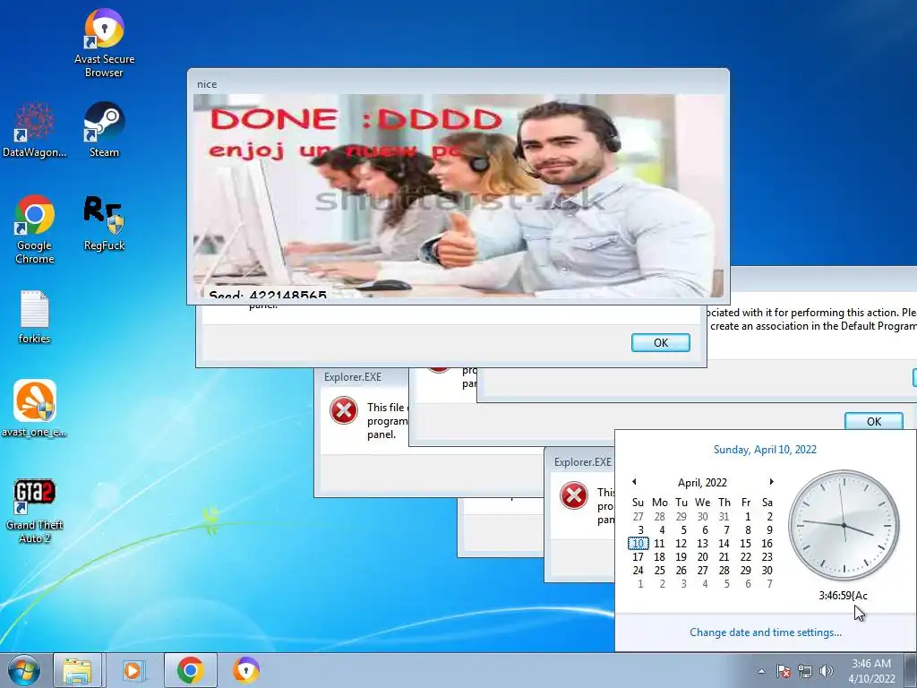Image resolution: width=917 pixels, height=688 pixels.
Task: Launch Windows Media Player from taskbar
Action: click(133, 670)
